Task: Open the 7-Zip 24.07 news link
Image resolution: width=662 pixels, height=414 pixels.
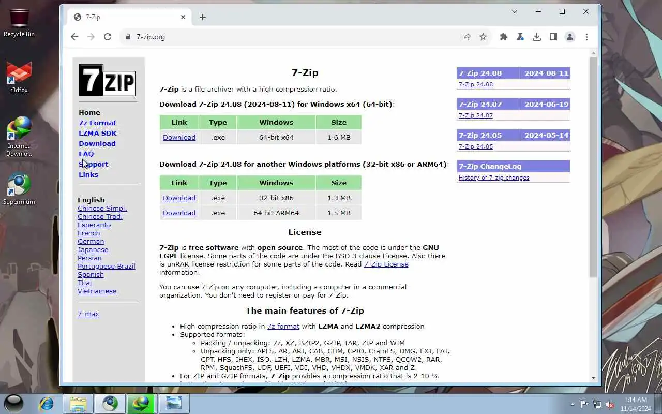Action: pos(476,115)
